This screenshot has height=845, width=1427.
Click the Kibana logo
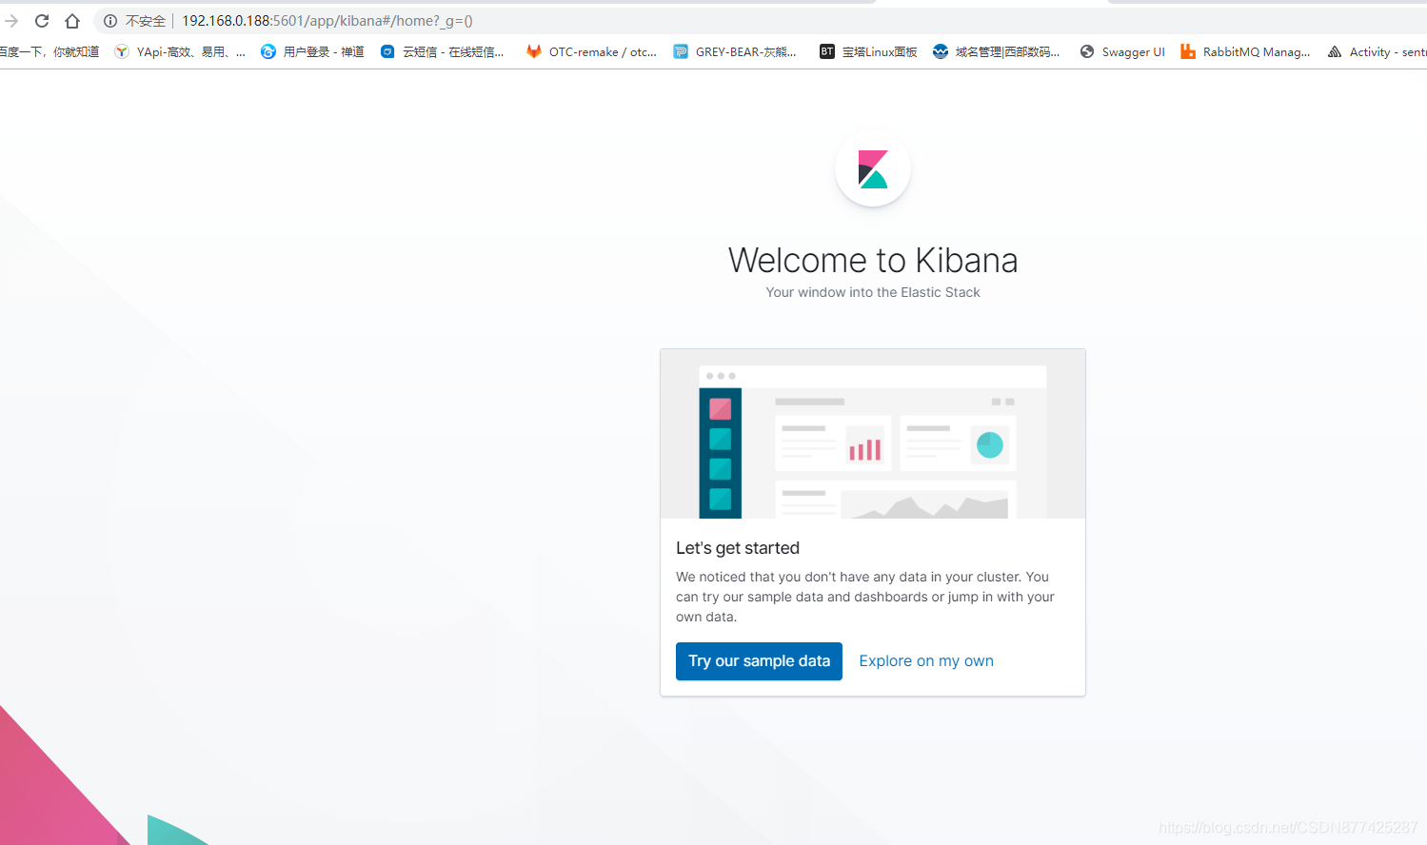point(872,168)
